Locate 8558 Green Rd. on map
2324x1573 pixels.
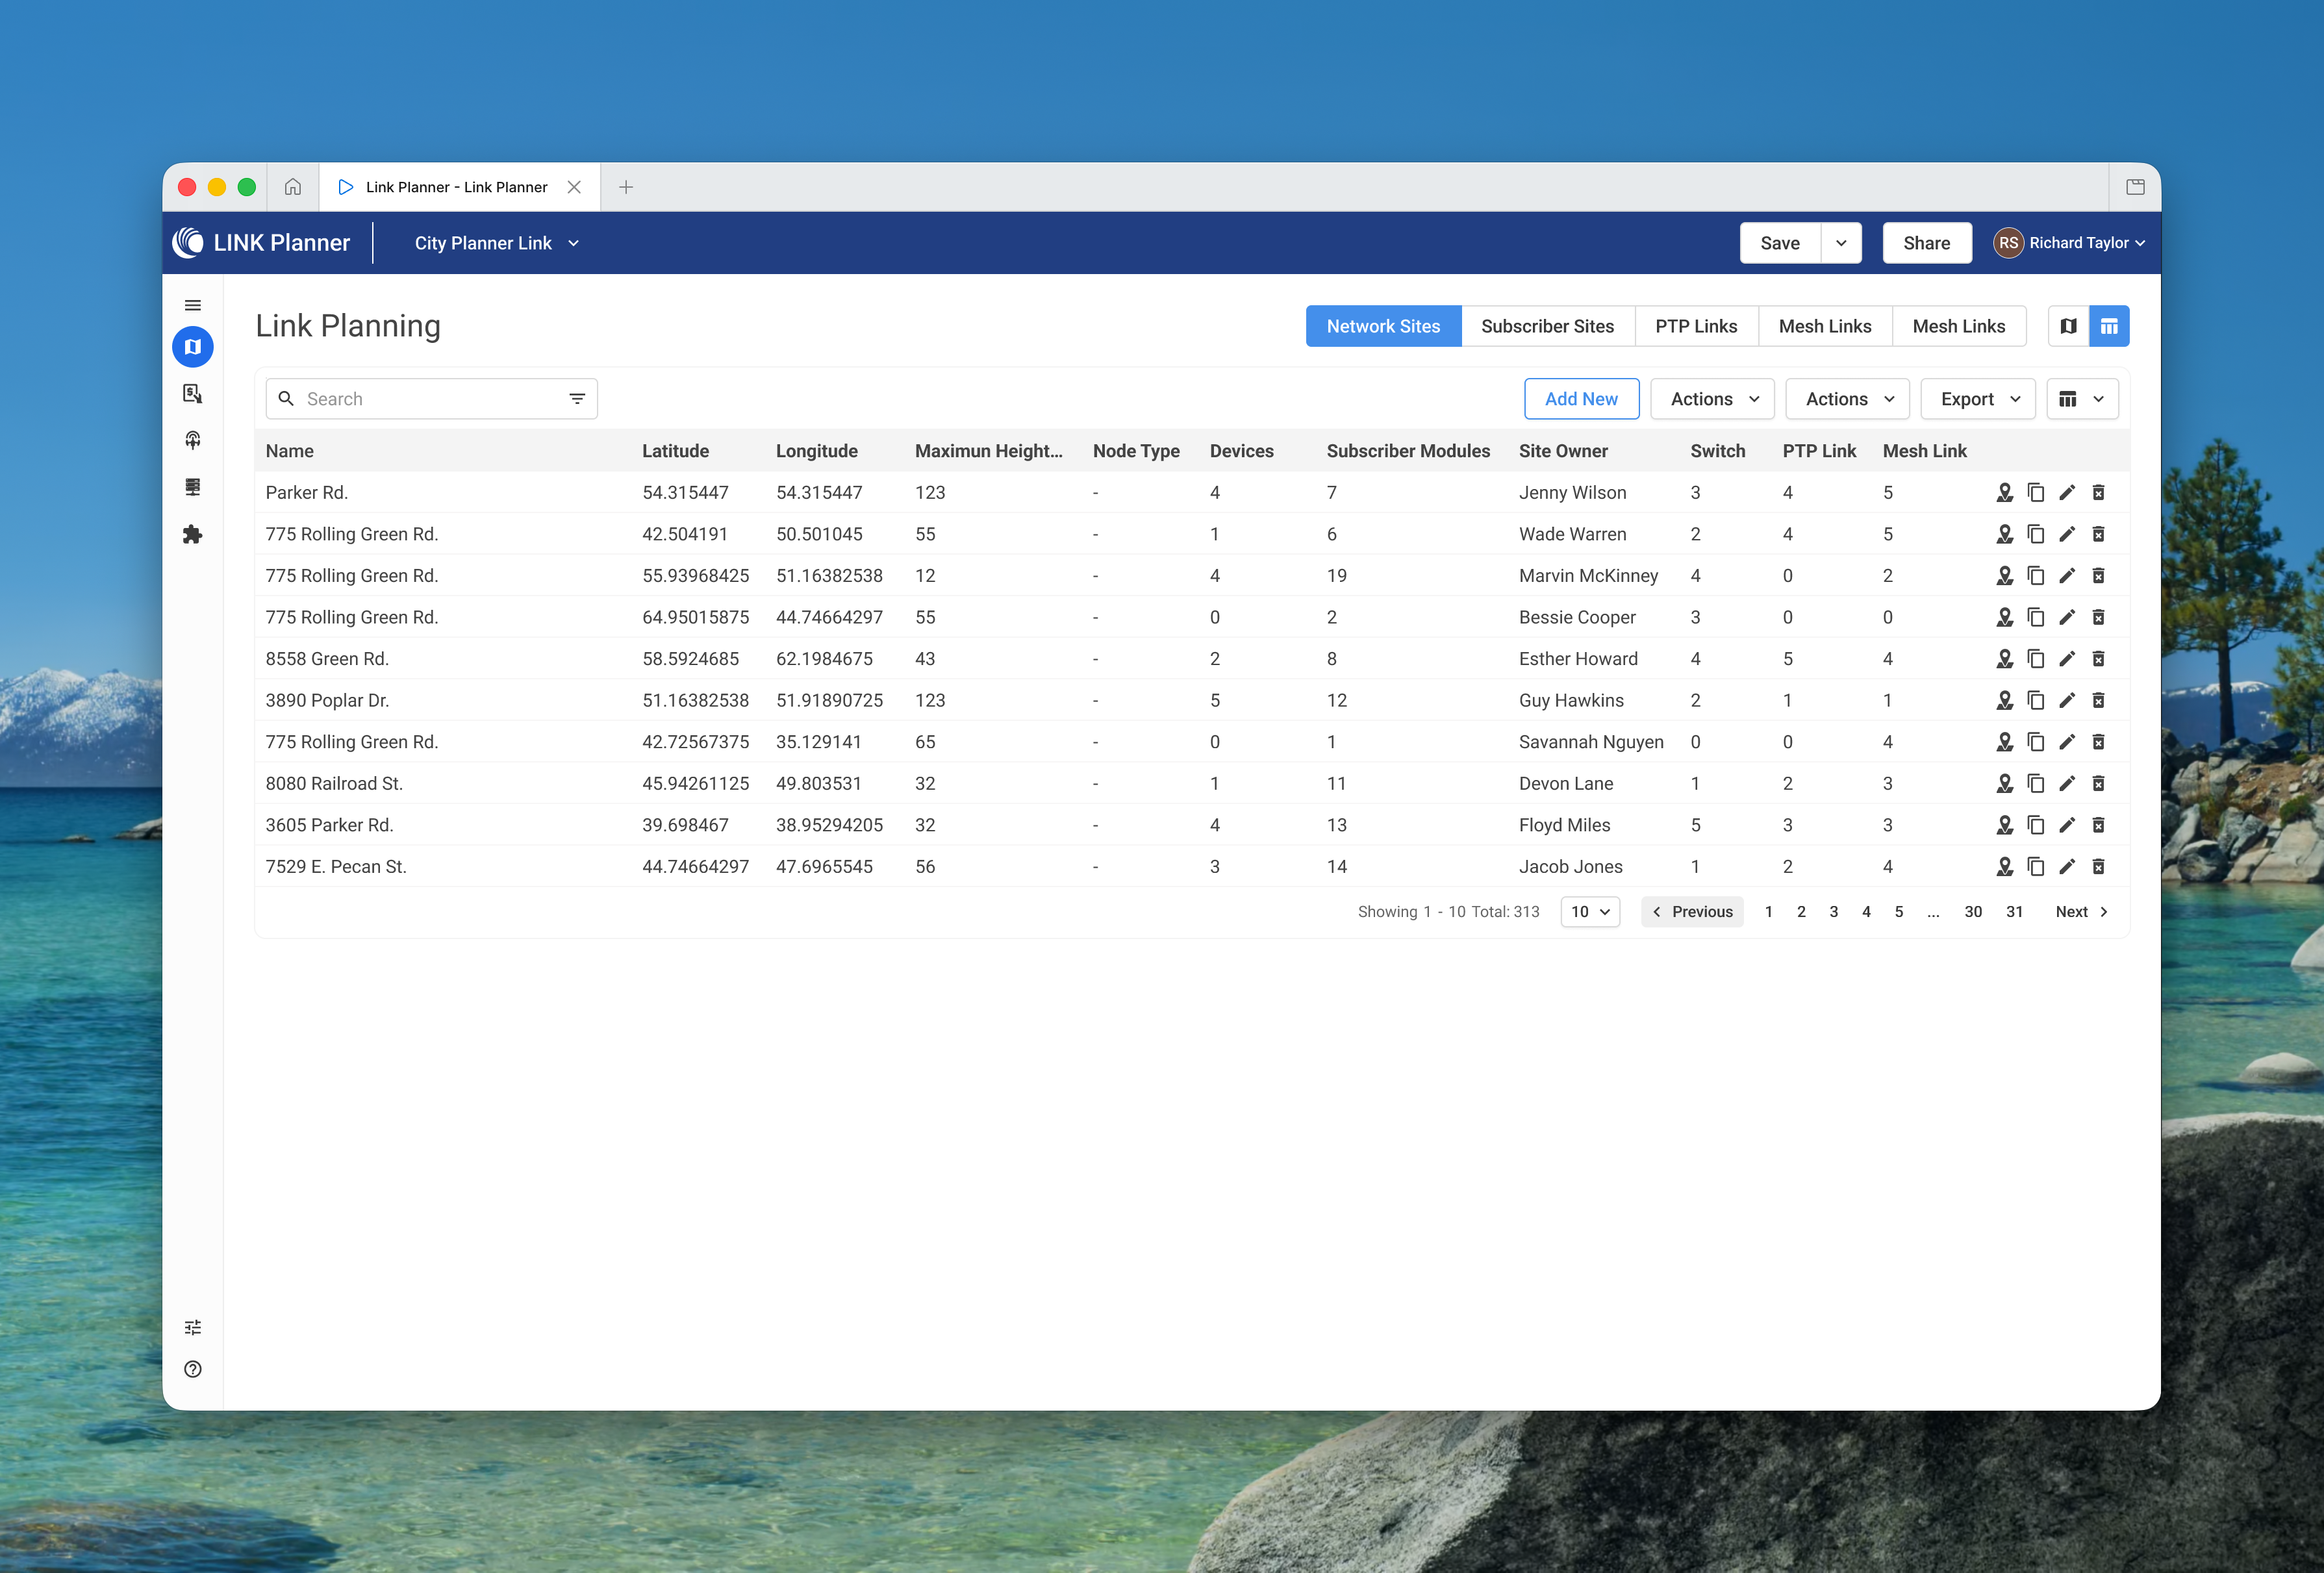2004,659
